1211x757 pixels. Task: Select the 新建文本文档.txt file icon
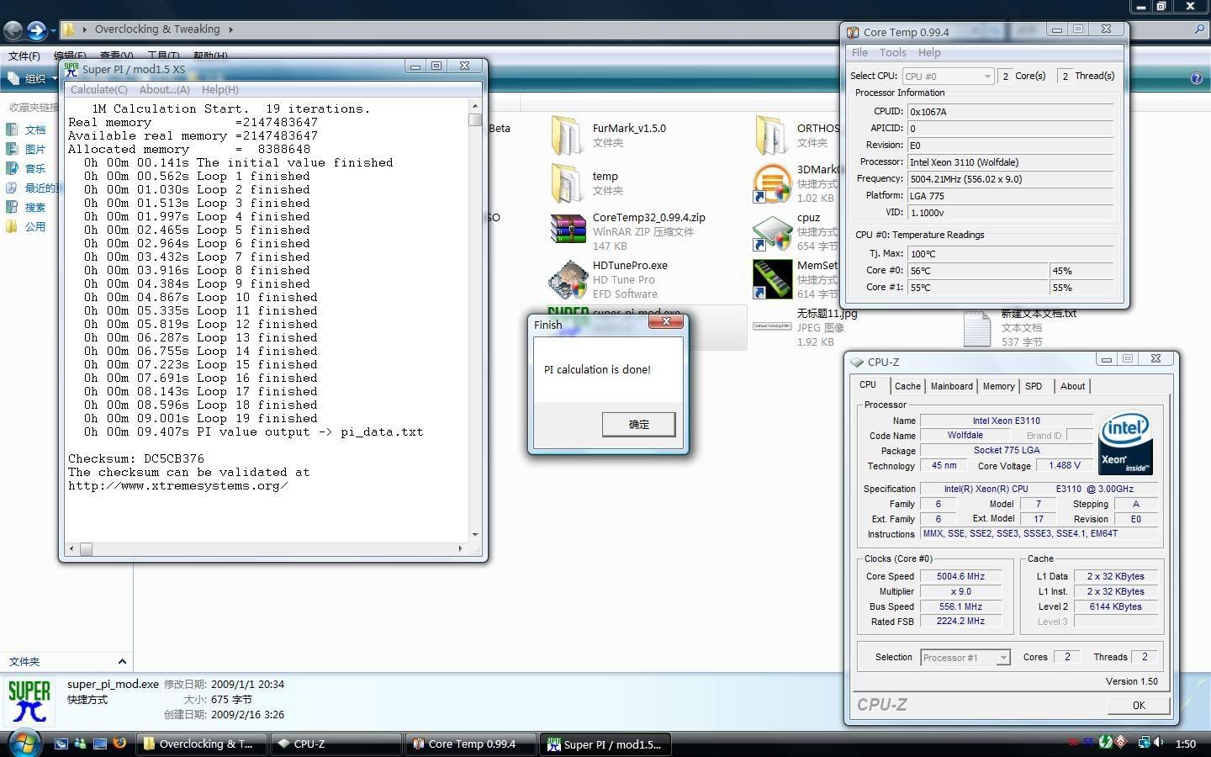pos(976,328)
